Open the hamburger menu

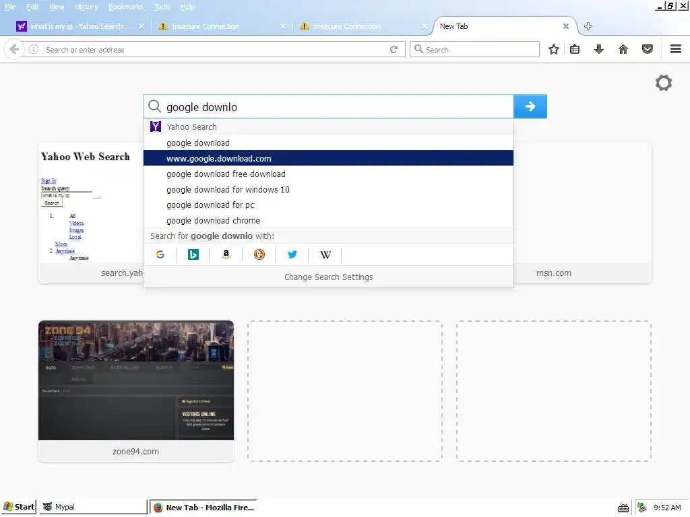click(676, 49)
